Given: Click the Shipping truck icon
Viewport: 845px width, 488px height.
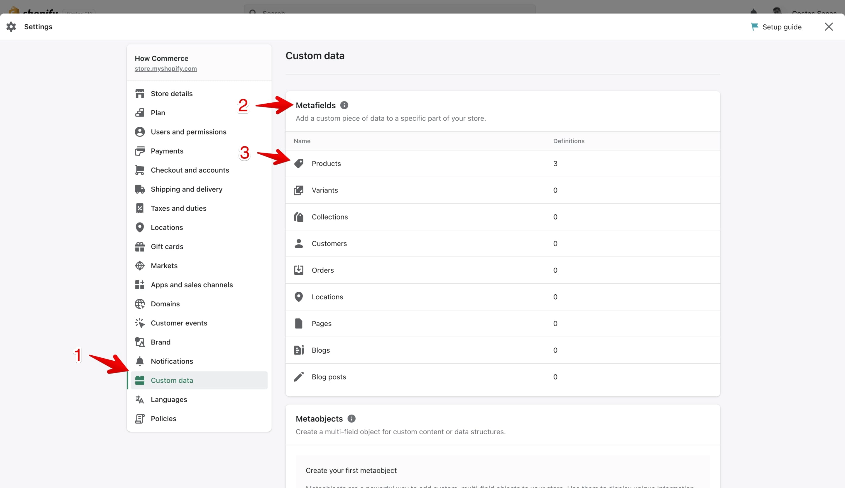Looking at the screenshot, I should pos(140,189).
